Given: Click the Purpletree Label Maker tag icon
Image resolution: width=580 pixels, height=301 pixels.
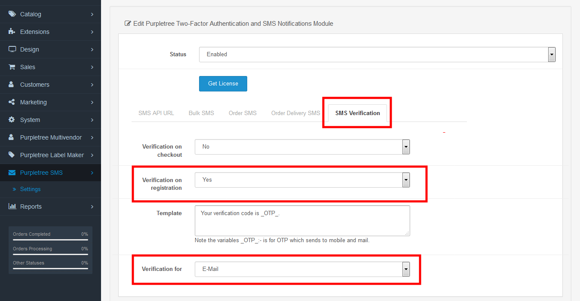Looking at the screenshot, I should point(12,155).
